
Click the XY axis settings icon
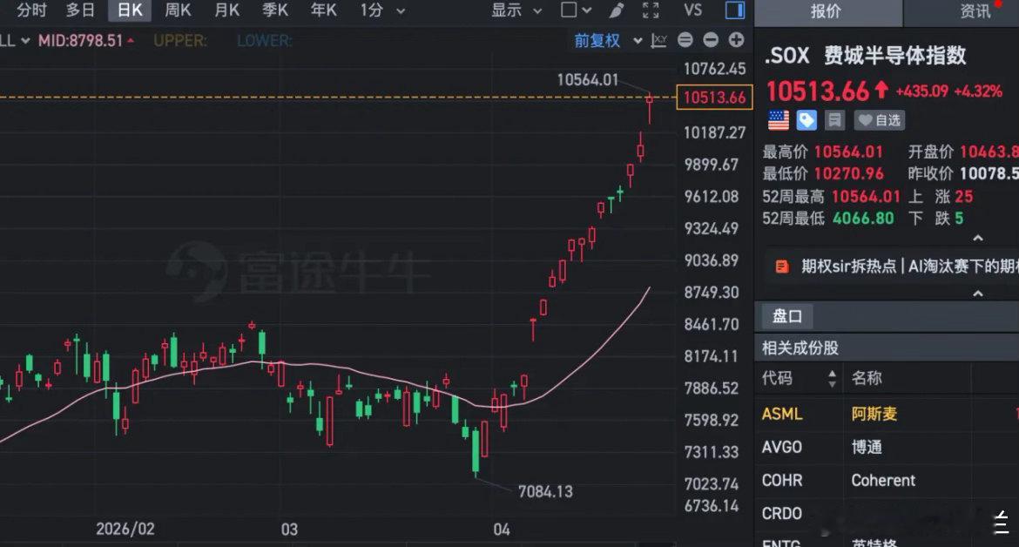pos(659,40)
